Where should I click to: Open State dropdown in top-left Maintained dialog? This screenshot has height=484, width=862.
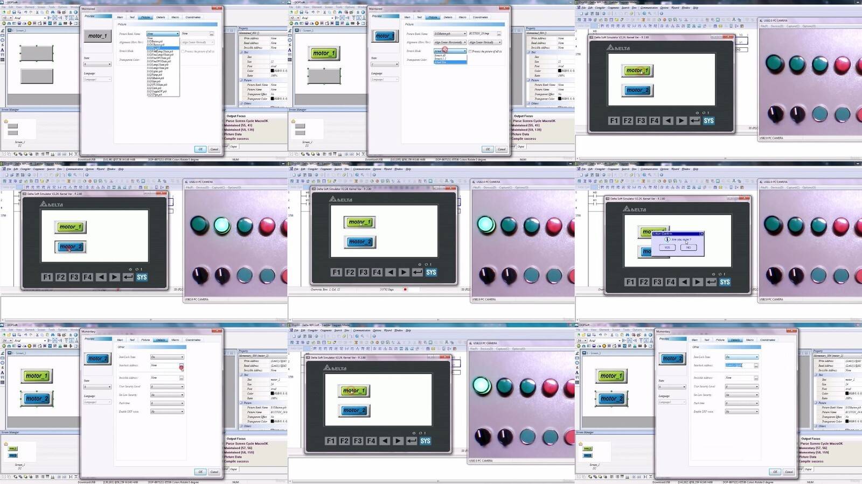98,64
